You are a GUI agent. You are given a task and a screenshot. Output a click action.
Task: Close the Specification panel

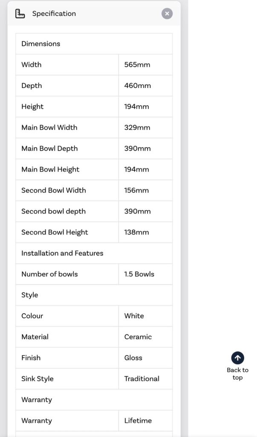167,14
